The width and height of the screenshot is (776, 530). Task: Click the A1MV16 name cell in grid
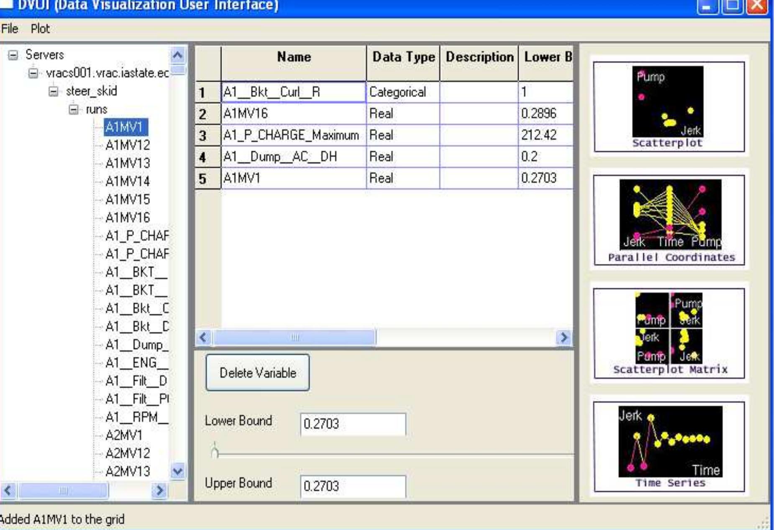pos(294,114)
